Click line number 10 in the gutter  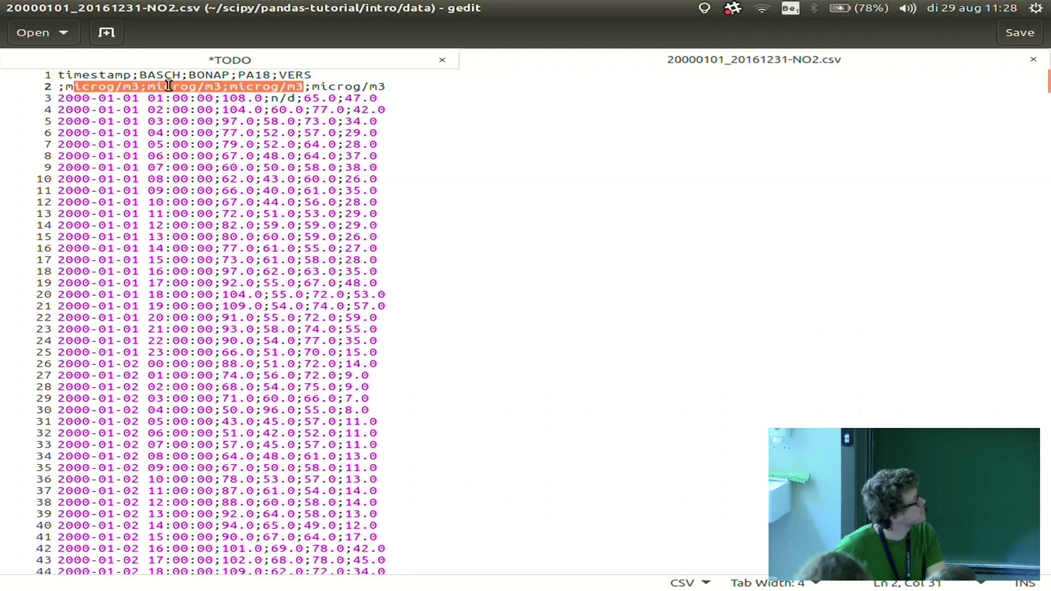[x=44, y=179]
